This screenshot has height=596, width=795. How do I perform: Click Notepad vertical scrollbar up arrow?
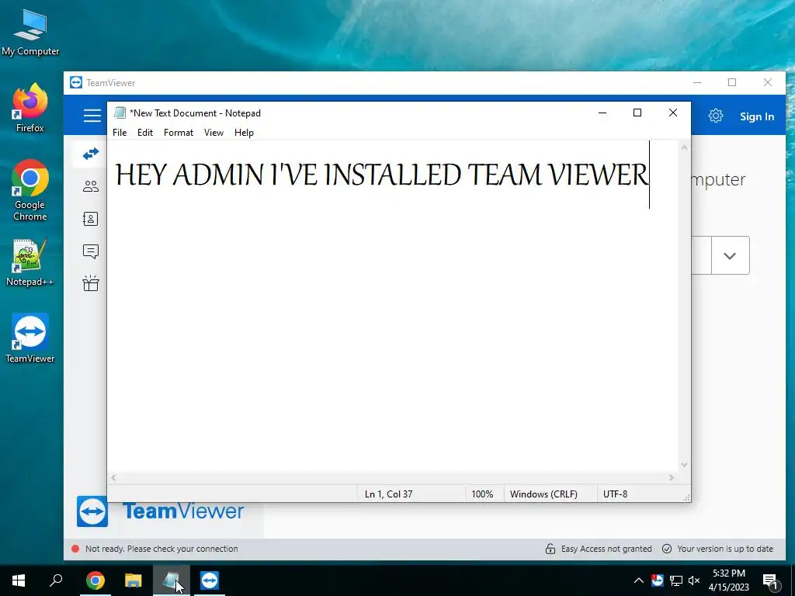click(685, 147)
